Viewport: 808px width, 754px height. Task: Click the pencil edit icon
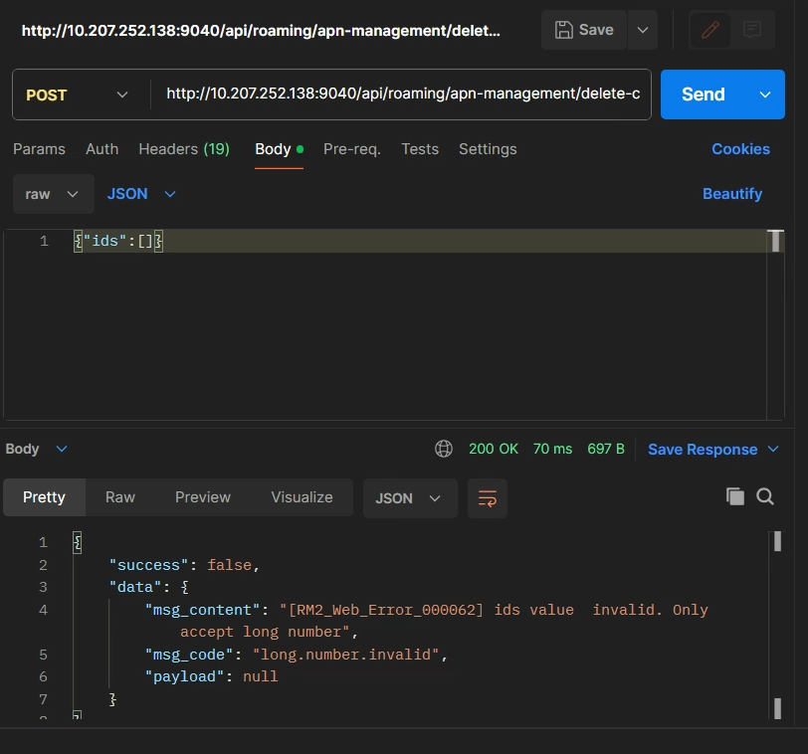710,30
